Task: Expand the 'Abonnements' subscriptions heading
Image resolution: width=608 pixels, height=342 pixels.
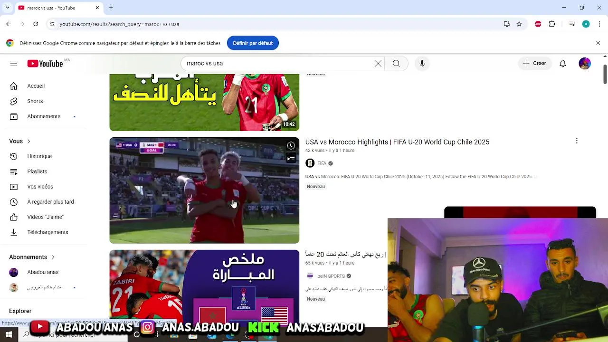Action: 32,257
